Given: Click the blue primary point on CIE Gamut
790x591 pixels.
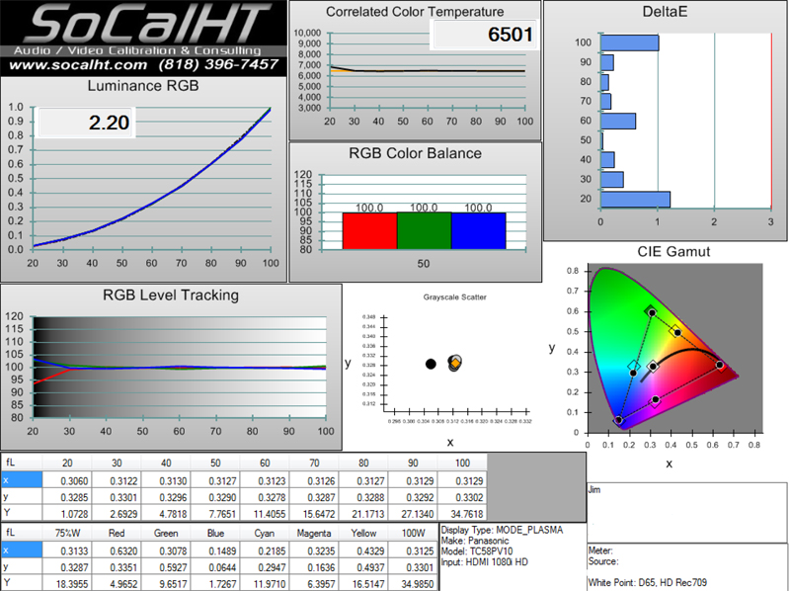Looking at the screenshot, I should pyautogui.click(x=619, y=420).
